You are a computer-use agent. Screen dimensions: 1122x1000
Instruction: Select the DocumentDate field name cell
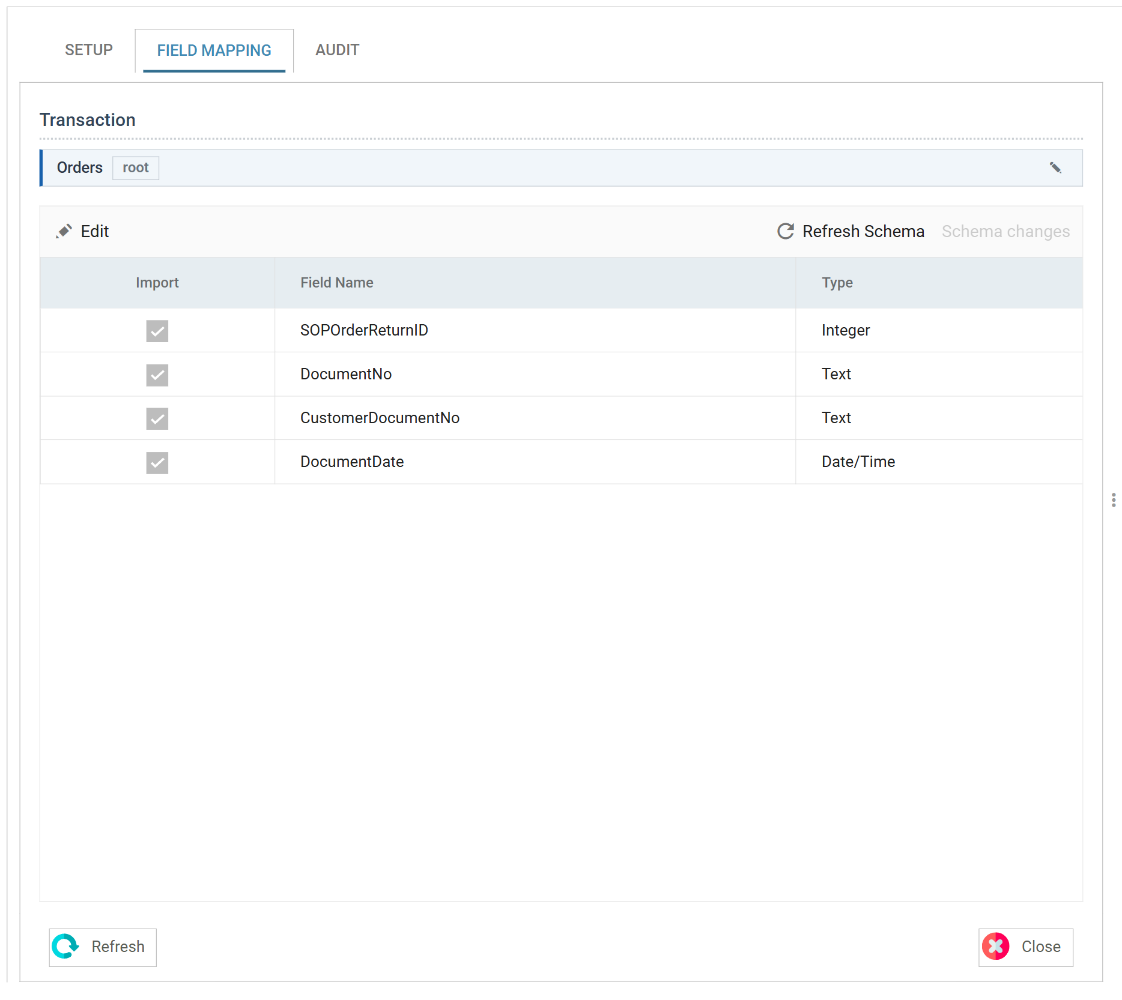(x=535, y=462)
